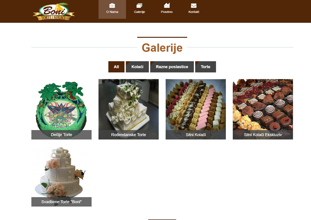Screen dimensions: 311x220
Task: Show only the Torte category
Action: 206,67
